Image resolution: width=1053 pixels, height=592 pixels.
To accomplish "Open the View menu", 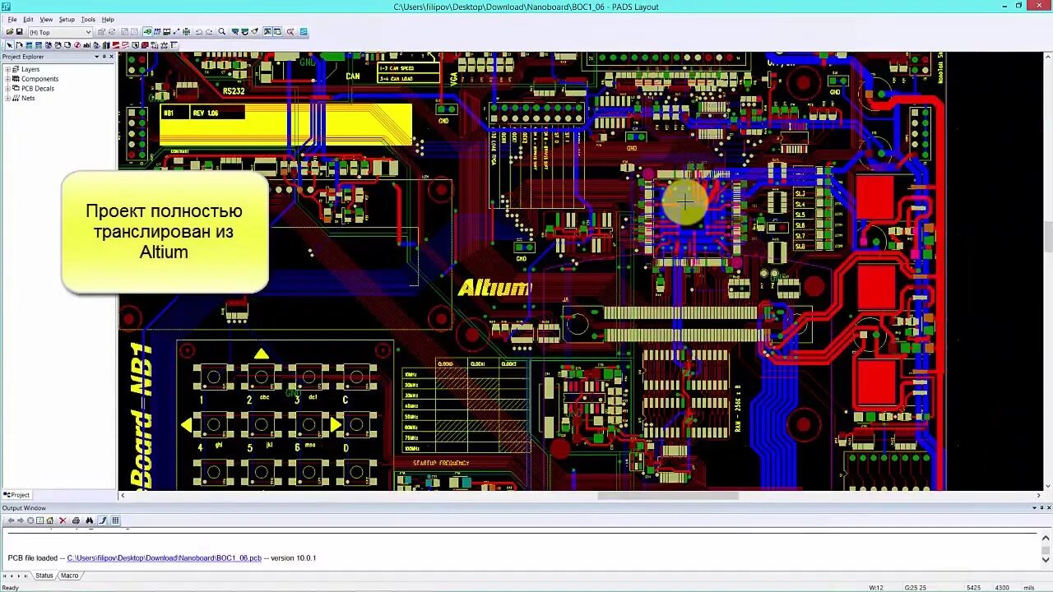I will 46,19.
